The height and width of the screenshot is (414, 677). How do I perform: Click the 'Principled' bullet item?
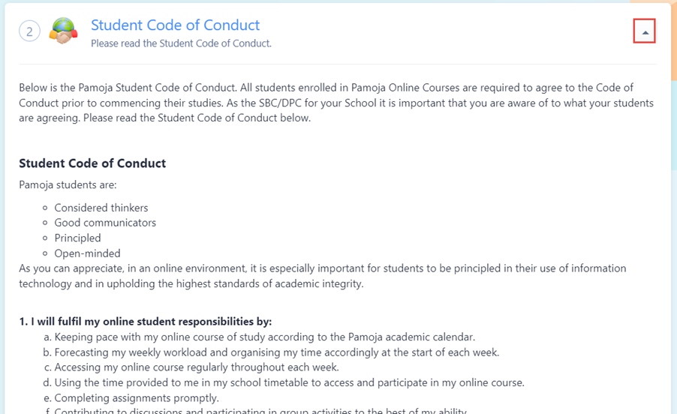point(77,238)
